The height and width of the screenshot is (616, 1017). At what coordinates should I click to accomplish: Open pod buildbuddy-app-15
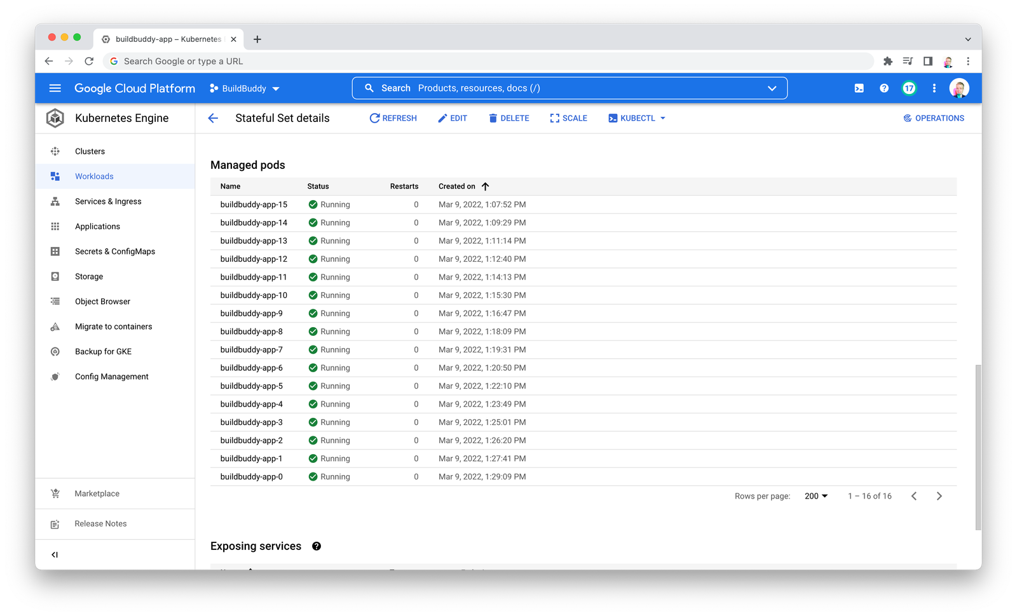254,204
